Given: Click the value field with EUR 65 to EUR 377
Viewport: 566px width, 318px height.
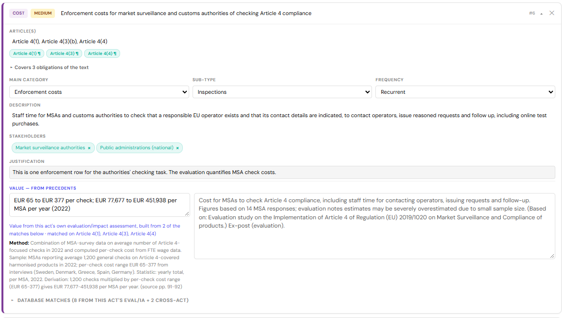Looking at the screenshot, I should click(x=99, y=205).
